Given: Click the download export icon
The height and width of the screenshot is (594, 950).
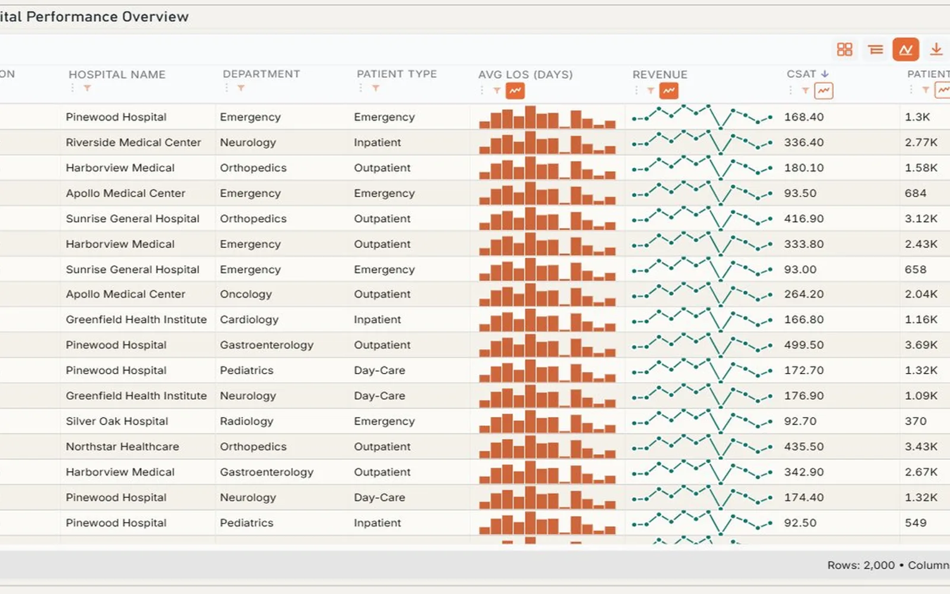Looking at the screenshot, I should tap(936, 49).
